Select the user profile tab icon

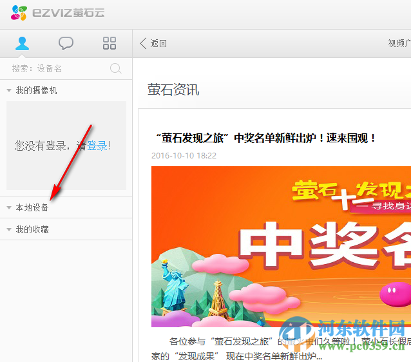point(22,43)
